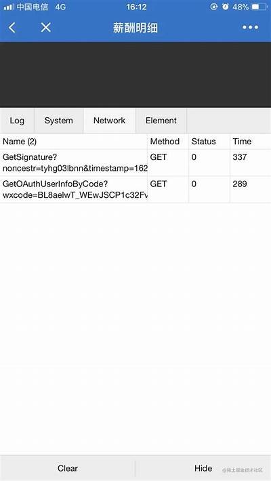Image resolution: width=271 pixels, height=481 pixels.
Task: Expand the GetSignature request row
Action: 135,163
